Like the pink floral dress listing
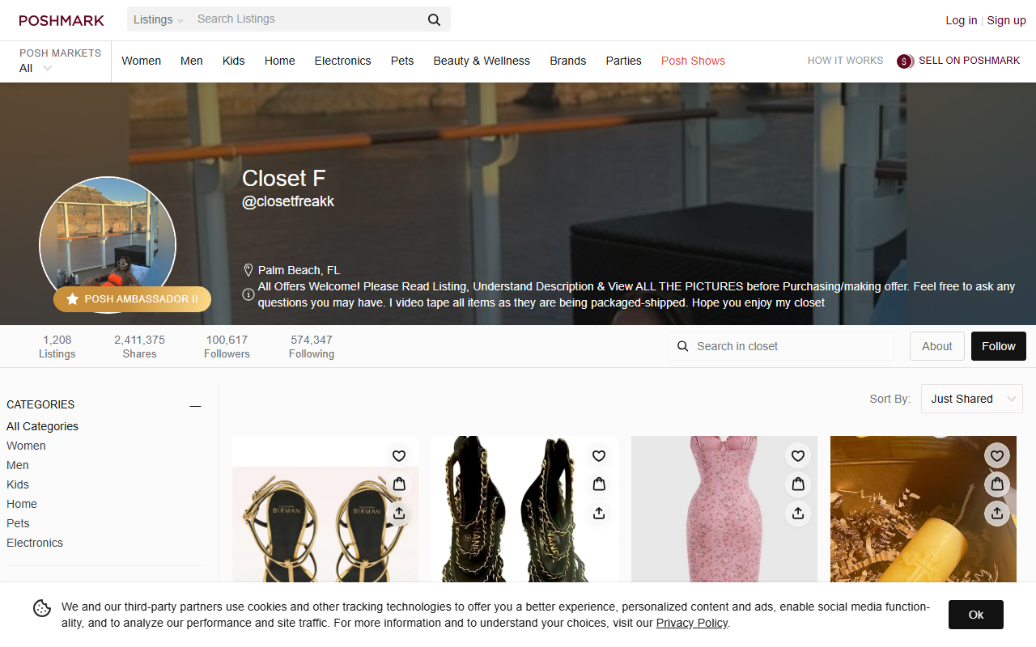The width and height of the screenshot is (1036, 647). (798, 456)
